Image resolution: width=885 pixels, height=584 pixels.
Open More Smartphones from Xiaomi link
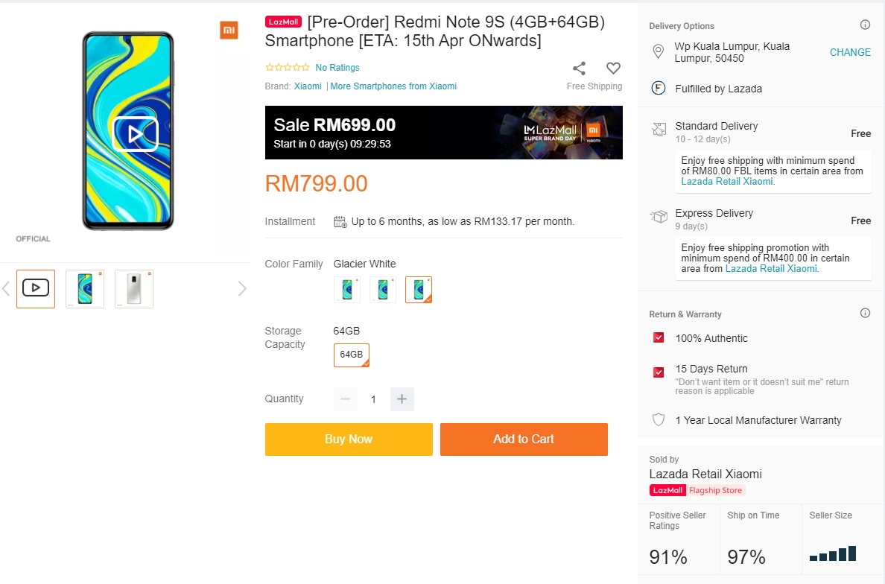(x=393, y=86)
